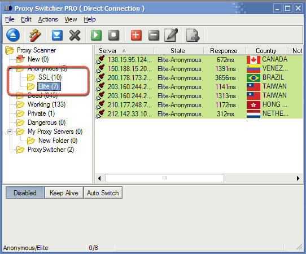Open the Actions menu
The image size is (306, 254).
(48, 19)
